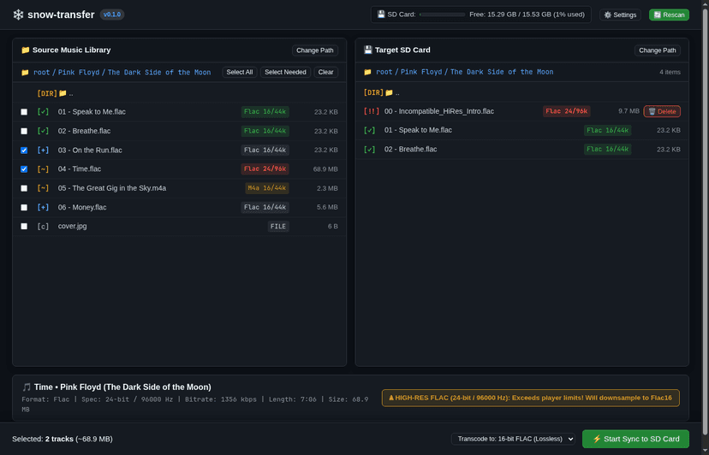
Task: Check the box for 01 - Speak to Me.flac
Action: (x=24, y=112)
